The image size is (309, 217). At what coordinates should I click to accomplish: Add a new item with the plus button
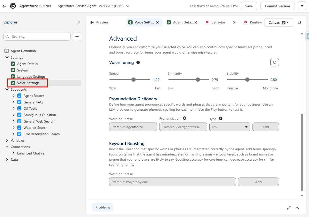(77, 37)
